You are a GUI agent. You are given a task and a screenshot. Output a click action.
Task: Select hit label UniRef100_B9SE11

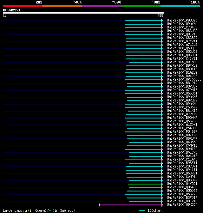[182, 163]
